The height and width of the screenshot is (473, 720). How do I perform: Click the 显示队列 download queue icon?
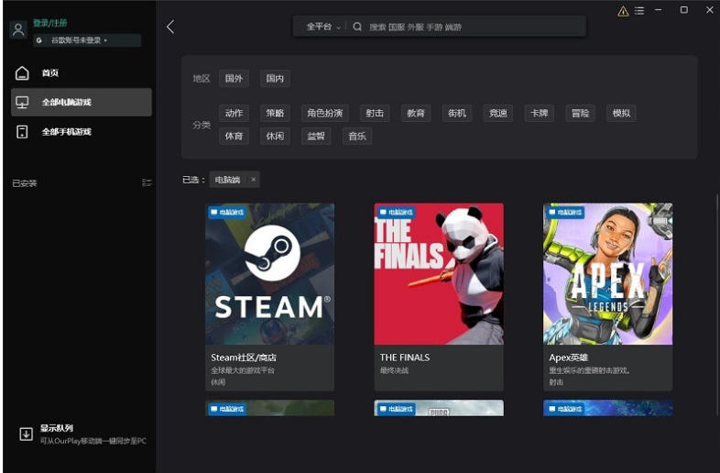click(x=26, y=434)
